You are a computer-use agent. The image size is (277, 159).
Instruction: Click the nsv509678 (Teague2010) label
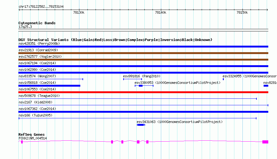click(x=39, y=96)
